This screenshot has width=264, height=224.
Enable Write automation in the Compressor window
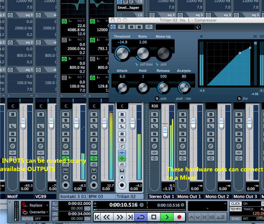tap(139, 27)
